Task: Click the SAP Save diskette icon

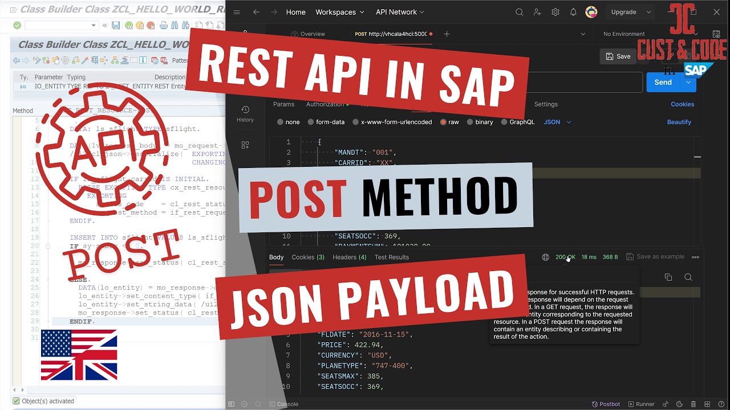Action: [116, 25]
